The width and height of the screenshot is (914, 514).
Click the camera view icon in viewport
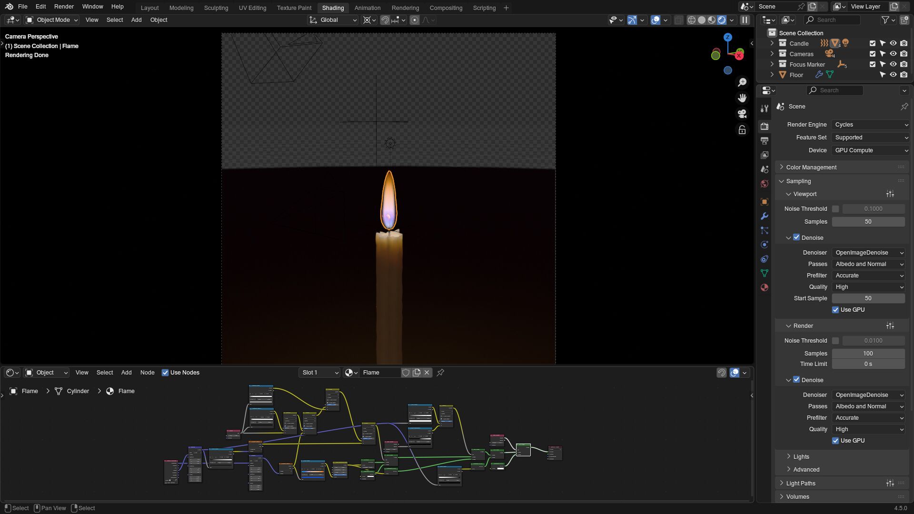[742, 114]
